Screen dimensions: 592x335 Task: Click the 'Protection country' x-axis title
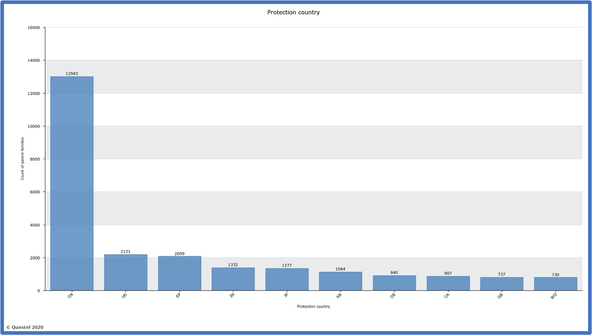[313, 306]
